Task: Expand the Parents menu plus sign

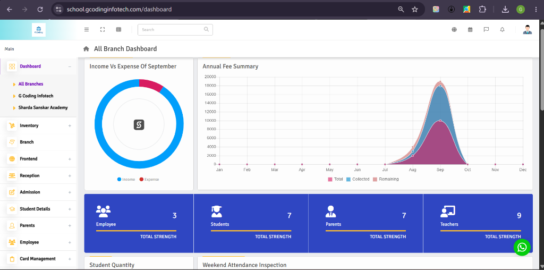Action: [x=70, y=225]
